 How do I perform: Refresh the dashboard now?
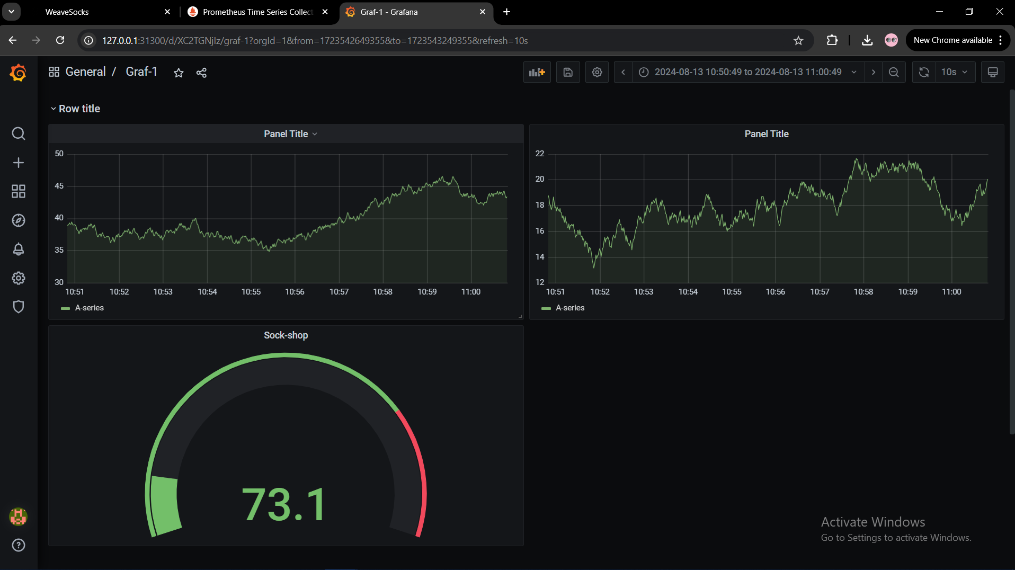point(924,72)
